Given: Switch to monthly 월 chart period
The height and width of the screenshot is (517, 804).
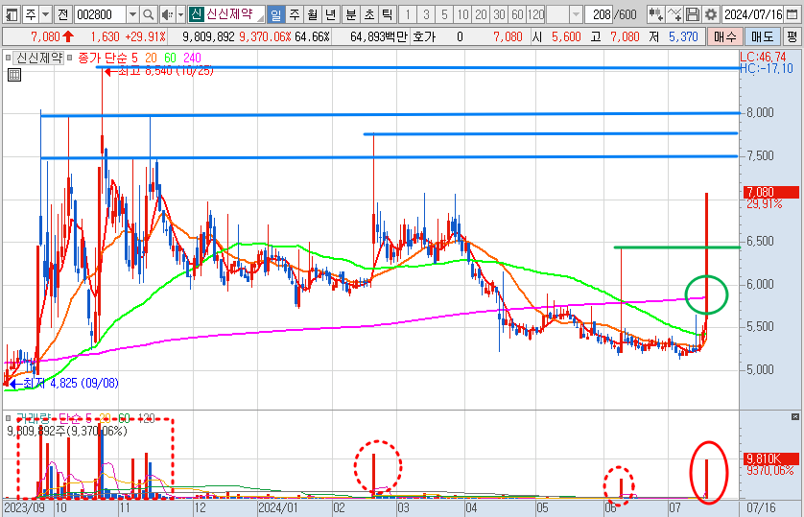Looking at the screenshot, I should (x=312, y=14).
